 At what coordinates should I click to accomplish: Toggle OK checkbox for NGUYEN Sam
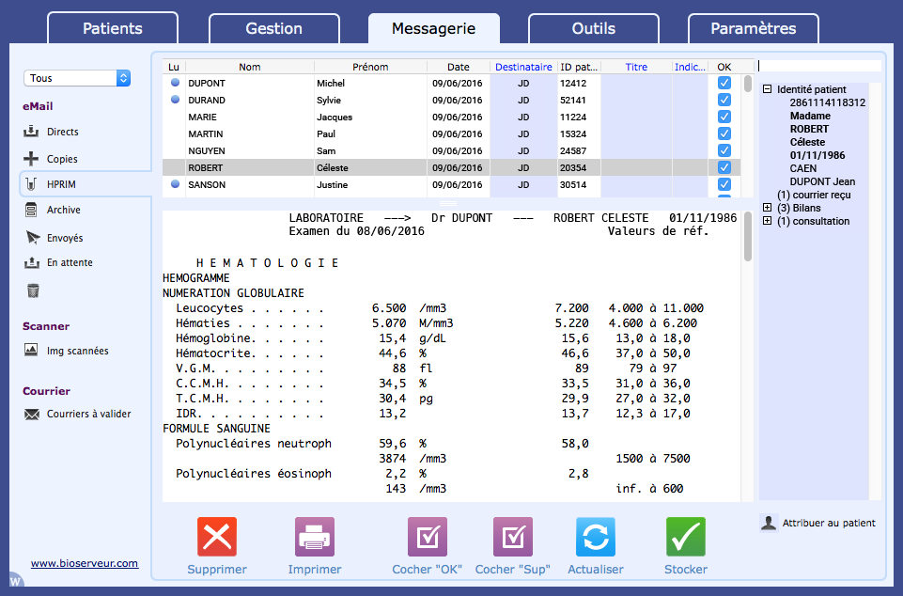point(724,150)
